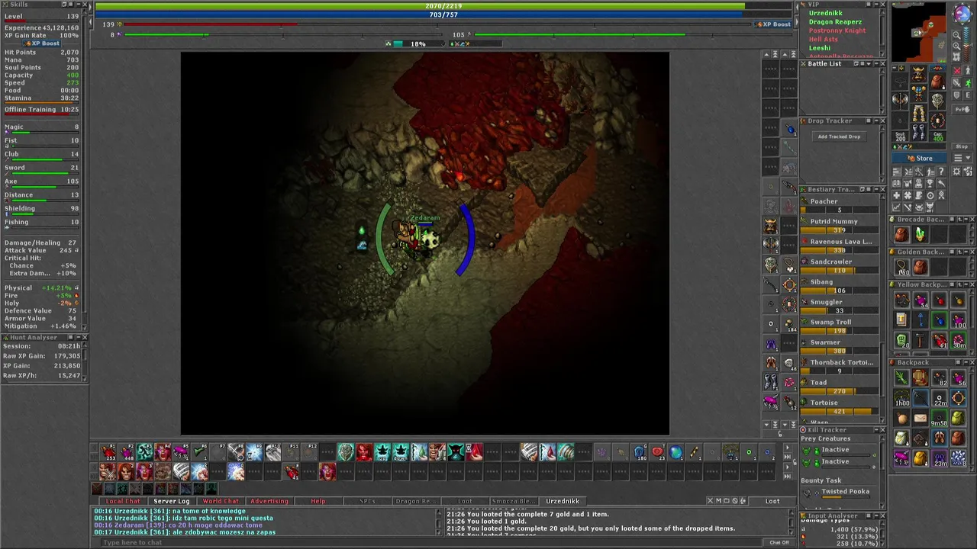Click the legs equipment slot

tap(918, 113)
